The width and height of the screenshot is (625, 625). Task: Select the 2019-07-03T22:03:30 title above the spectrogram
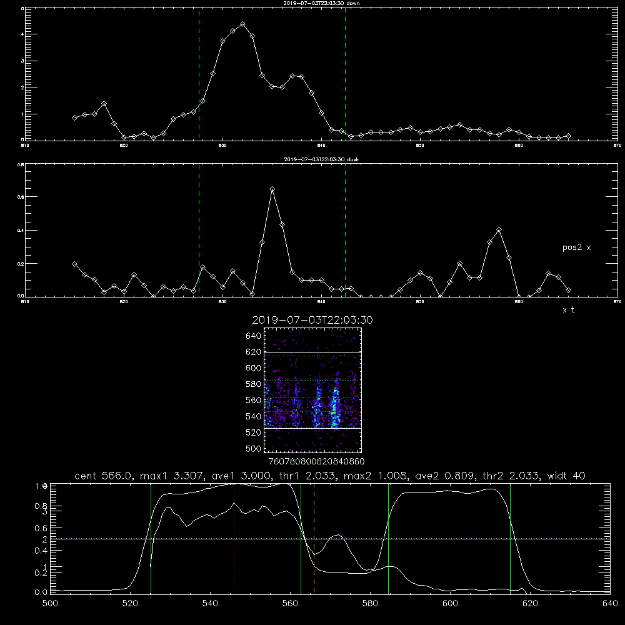coord(312,320)
